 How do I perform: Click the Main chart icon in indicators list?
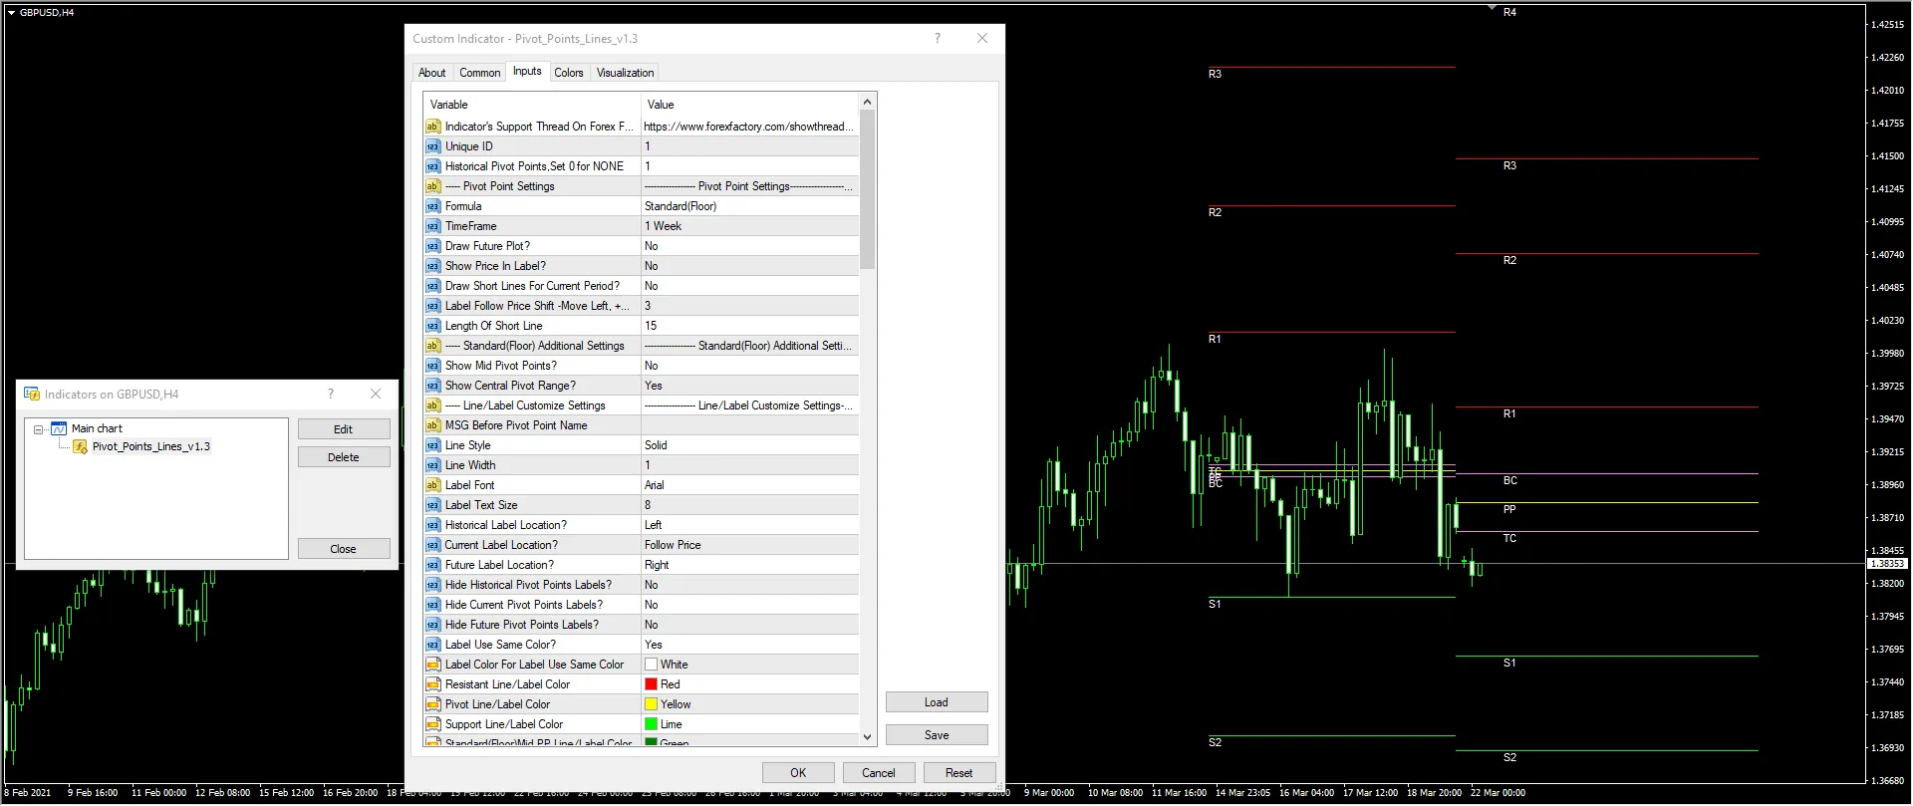pyautogui.click(x=59, y=428)
